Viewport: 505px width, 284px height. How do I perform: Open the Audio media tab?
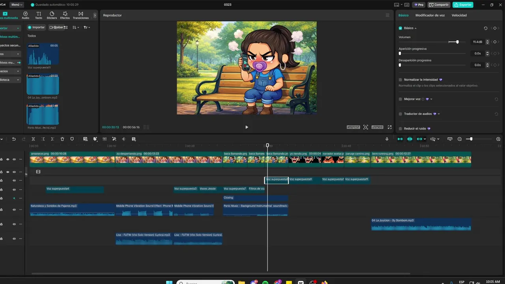(x=25, y=15)
